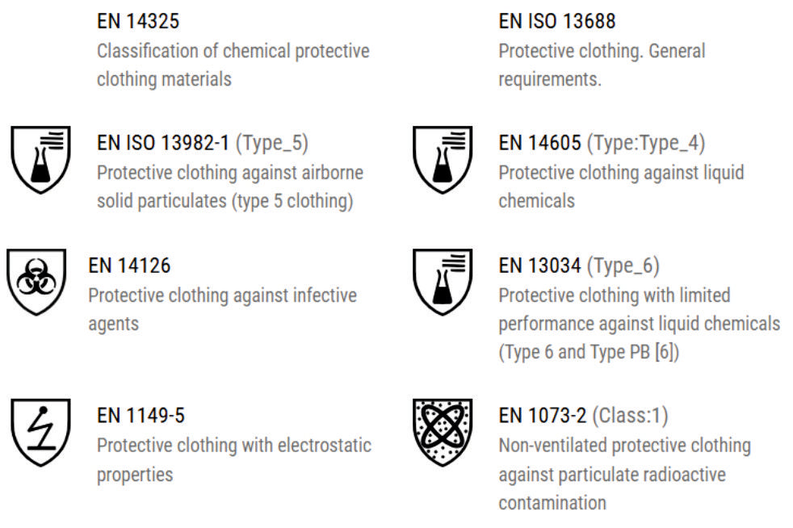Open the EN 14605 standard title
The image size is (793, 528).
[x=539, y=144]
